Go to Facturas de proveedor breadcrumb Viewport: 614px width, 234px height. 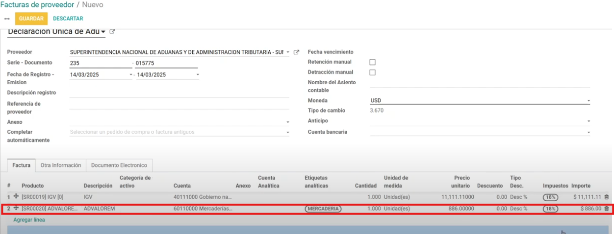(37, 4)
